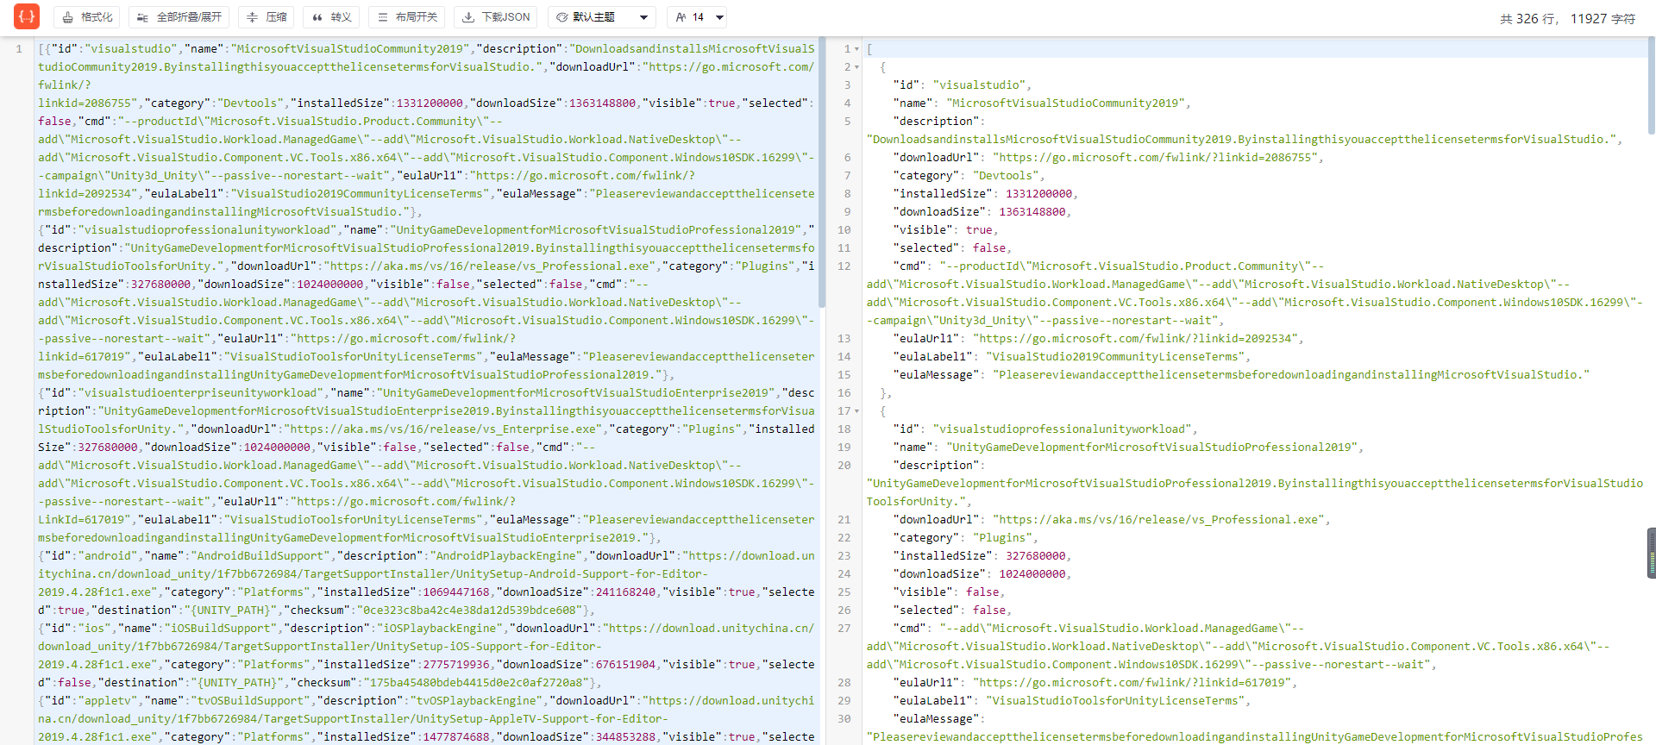Click the "visible": false line on row 25

click(x=950, y=592)
